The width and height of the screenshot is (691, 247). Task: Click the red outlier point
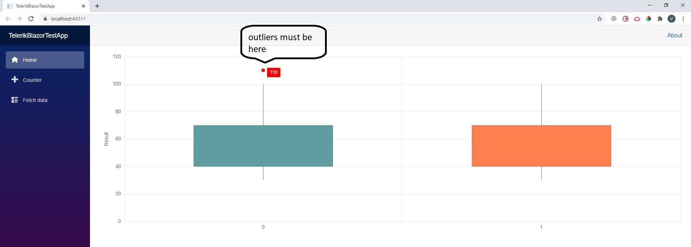click(263, 70)
